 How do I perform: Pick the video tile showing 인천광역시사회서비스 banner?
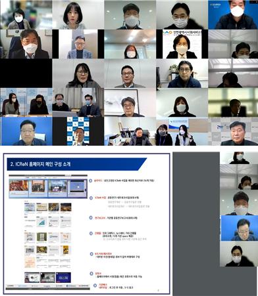click(182, 44)
